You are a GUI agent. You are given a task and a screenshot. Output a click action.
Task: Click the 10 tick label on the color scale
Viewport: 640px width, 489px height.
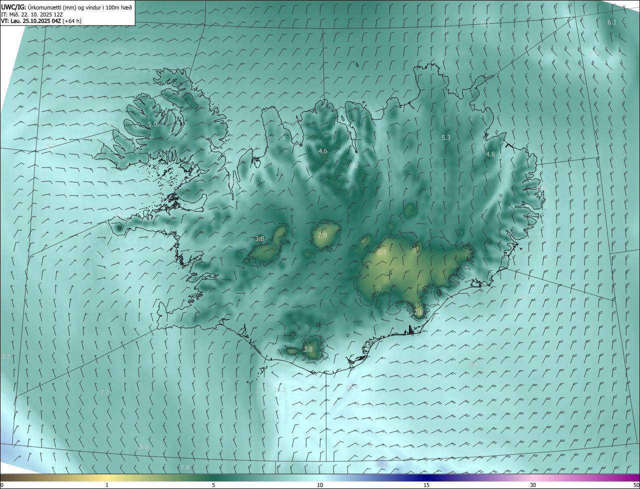click(320, 485)
